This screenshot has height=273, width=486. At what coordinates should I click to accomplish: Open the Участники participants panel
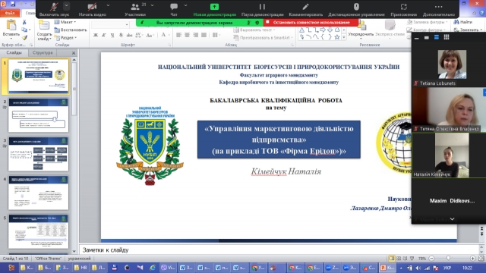tap(135, 7)
